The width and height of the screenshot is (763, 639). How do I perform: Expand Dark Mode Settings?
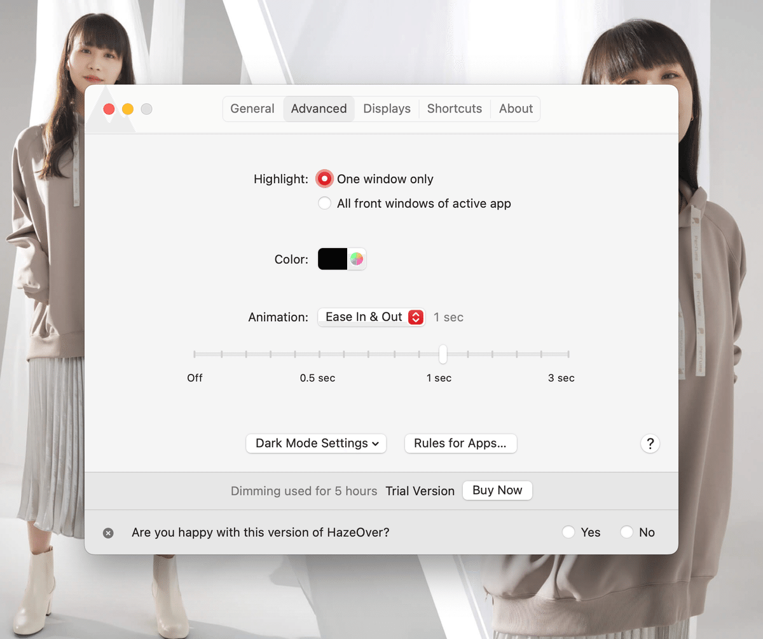pyautogui.click(x=316, y=443)
